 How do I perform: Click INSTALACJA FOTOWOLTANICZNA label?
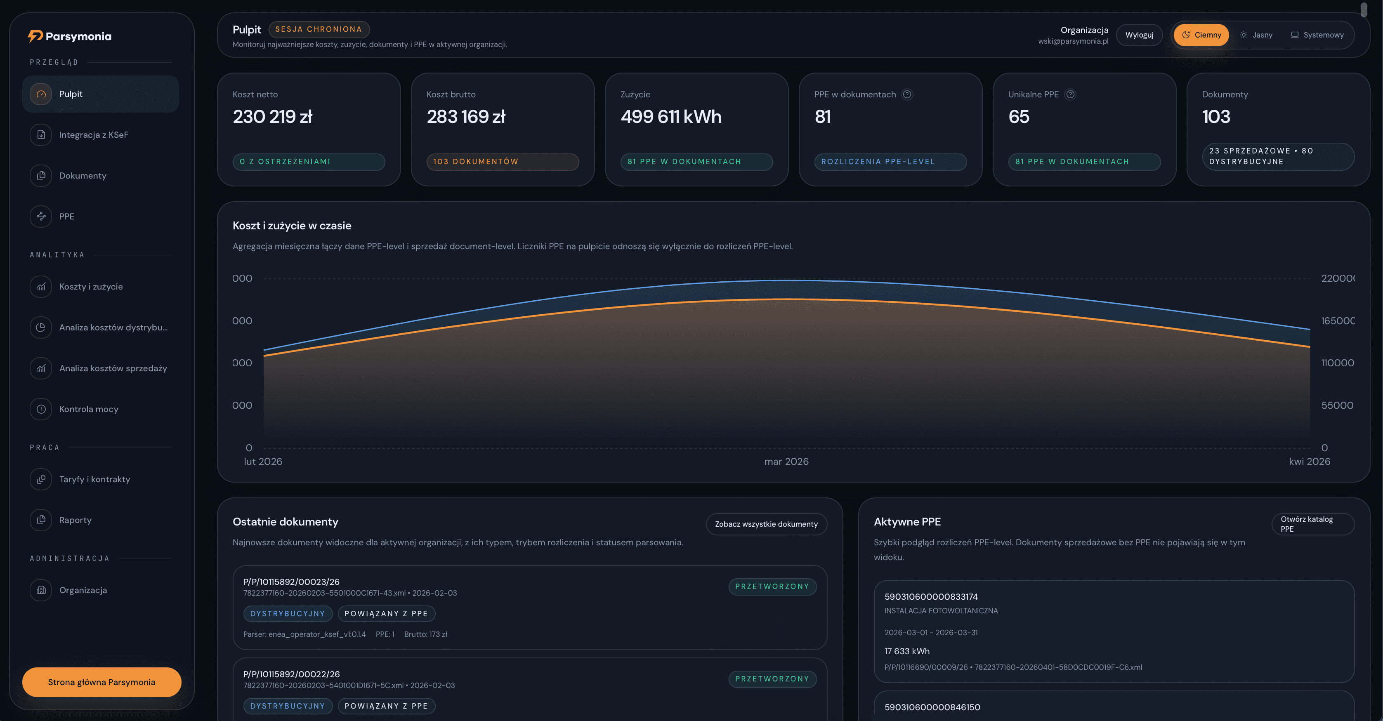941,611
